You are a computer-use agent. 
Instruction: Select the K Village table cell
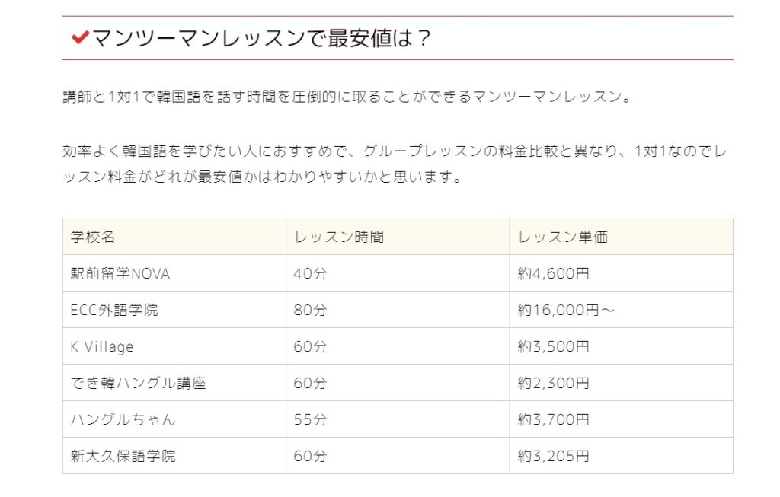[x=102, y=346]
